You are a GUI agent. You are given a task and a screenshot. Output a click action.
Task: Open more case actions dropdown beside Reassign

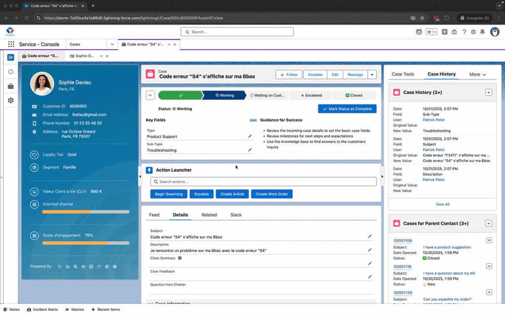click(372, 75)
